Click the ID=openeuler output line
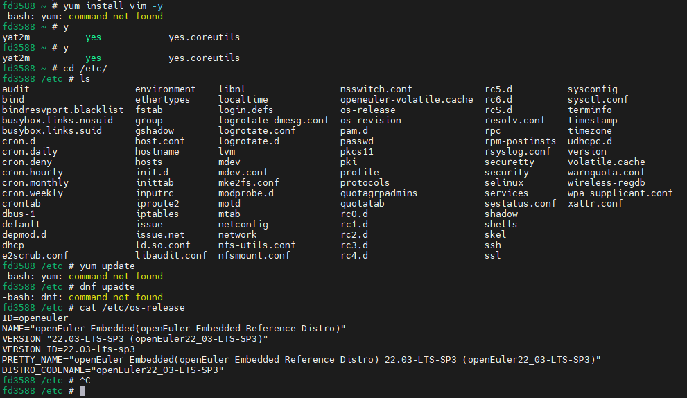The width and height of the screenshot is (687, 398). 35,318
